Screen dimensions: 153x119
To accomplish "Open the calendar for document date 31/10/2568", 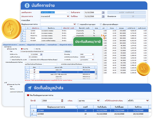I will tap(103, 12).
